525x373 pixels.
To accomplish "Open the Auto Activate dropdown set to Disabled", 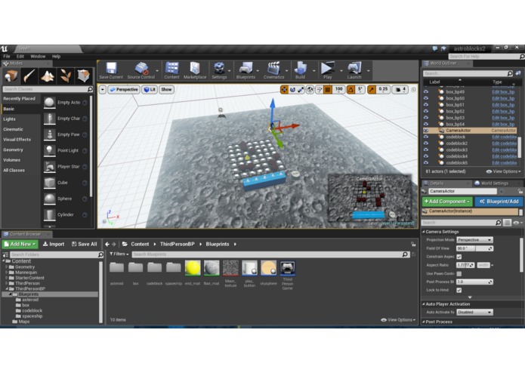I will click(474, 312).
